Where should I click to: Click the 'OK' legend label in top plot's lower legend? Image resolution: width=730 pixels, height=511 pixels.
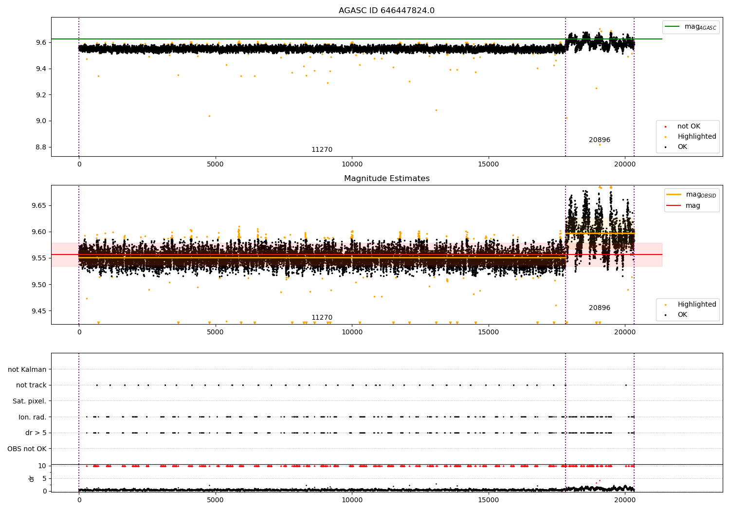tap(682, 147)
